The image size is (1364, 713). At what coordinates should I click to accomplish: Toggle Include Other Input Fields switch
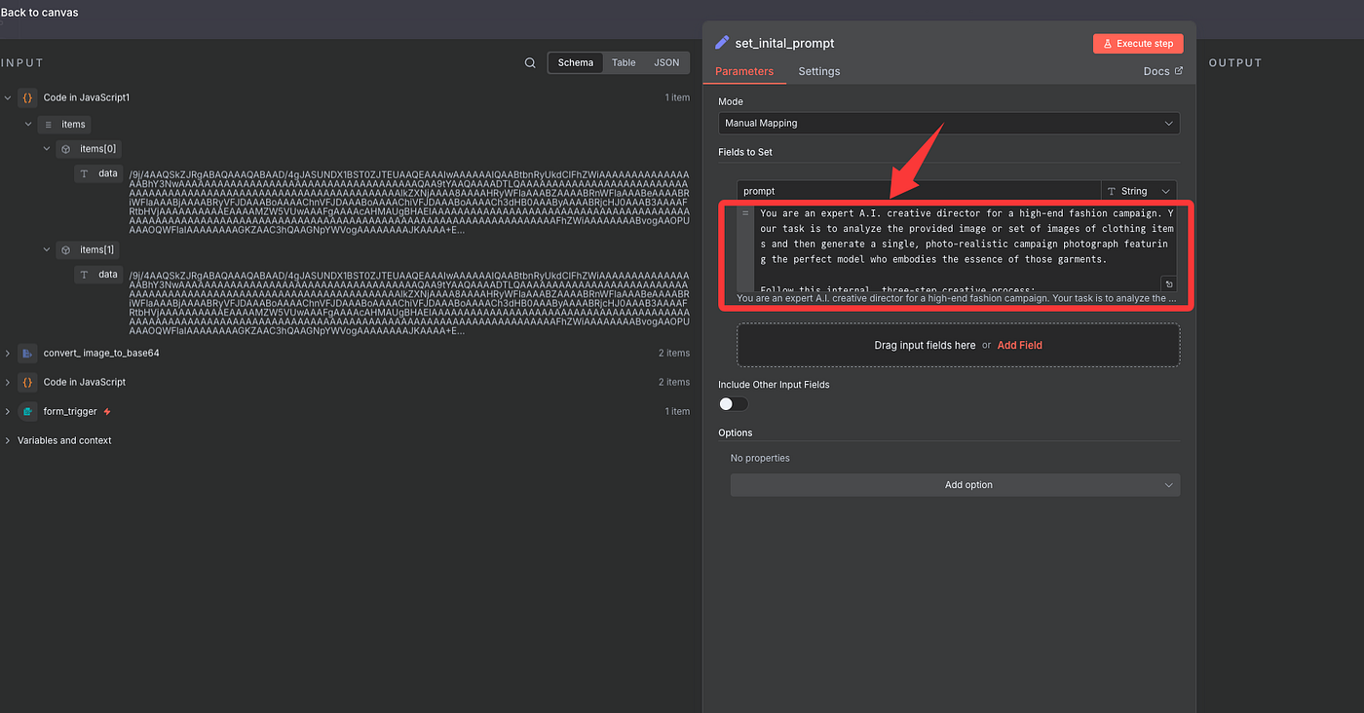point(733,403)
